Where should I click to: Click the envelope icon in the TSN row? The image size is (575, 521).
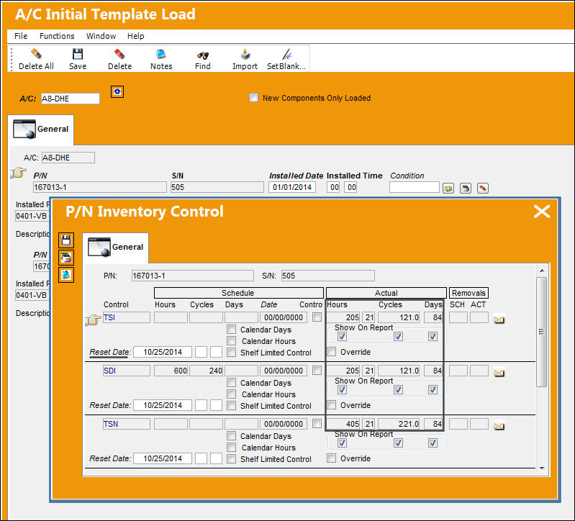click(x=499, y=426)
